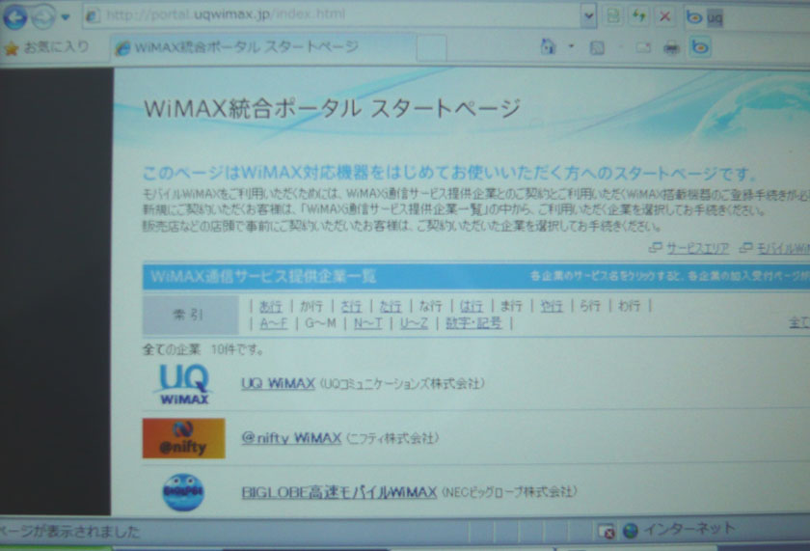The width and height of the screenshot is (810, 551).
Task: Select the 数字・記号 index link
Action: tap(473, 324)
